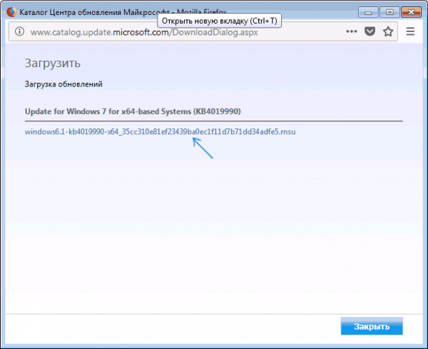Bookmark this page with the star icon
This screenshot has width=428, height=349.
(388, 31)
